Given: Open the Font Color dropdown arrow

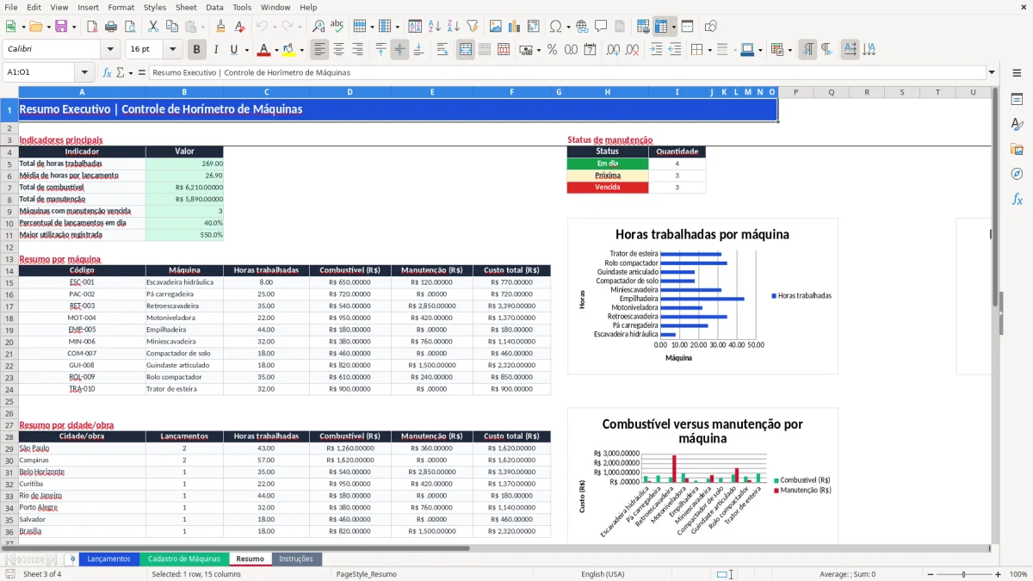Looking at the screenshot, I should coord(277,50).
